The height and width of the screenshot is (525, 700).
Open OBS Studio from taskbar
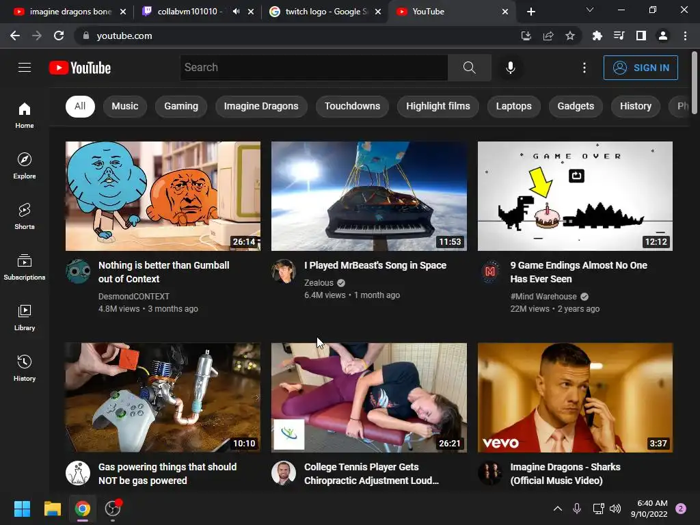[113, 509]
